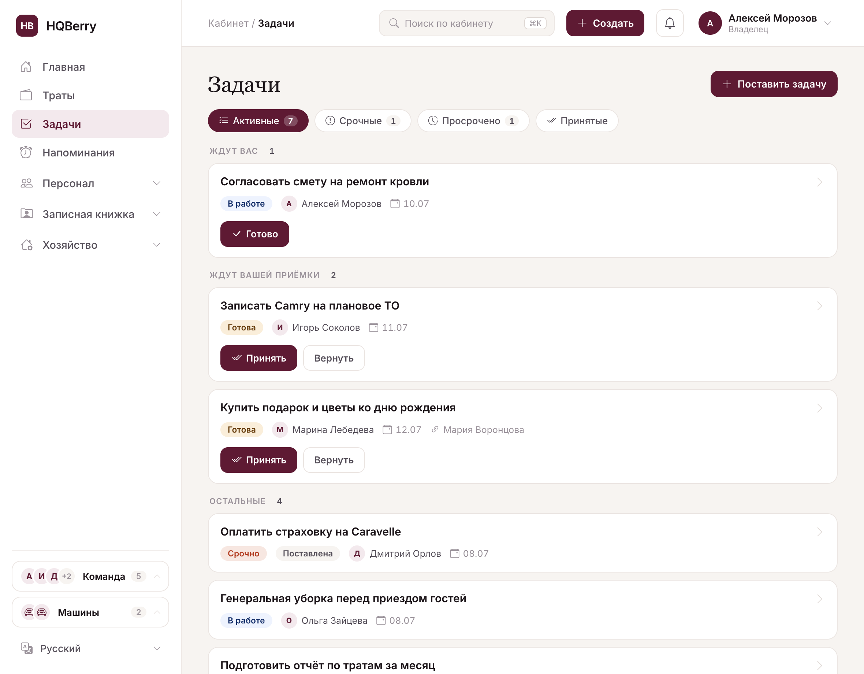This screenshot has width=864, height=674.
Task: Click the contact card icon beside Записная книжка
Action: pyautogui.click(x=26, y=214)
